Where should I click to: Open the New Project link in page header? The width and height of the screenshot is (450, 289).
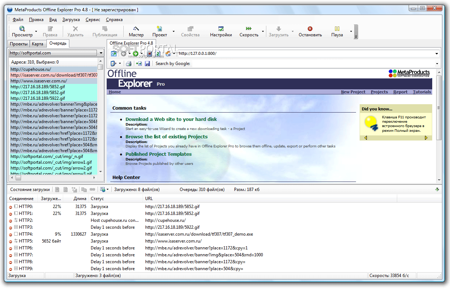click(x=353, y=92)
